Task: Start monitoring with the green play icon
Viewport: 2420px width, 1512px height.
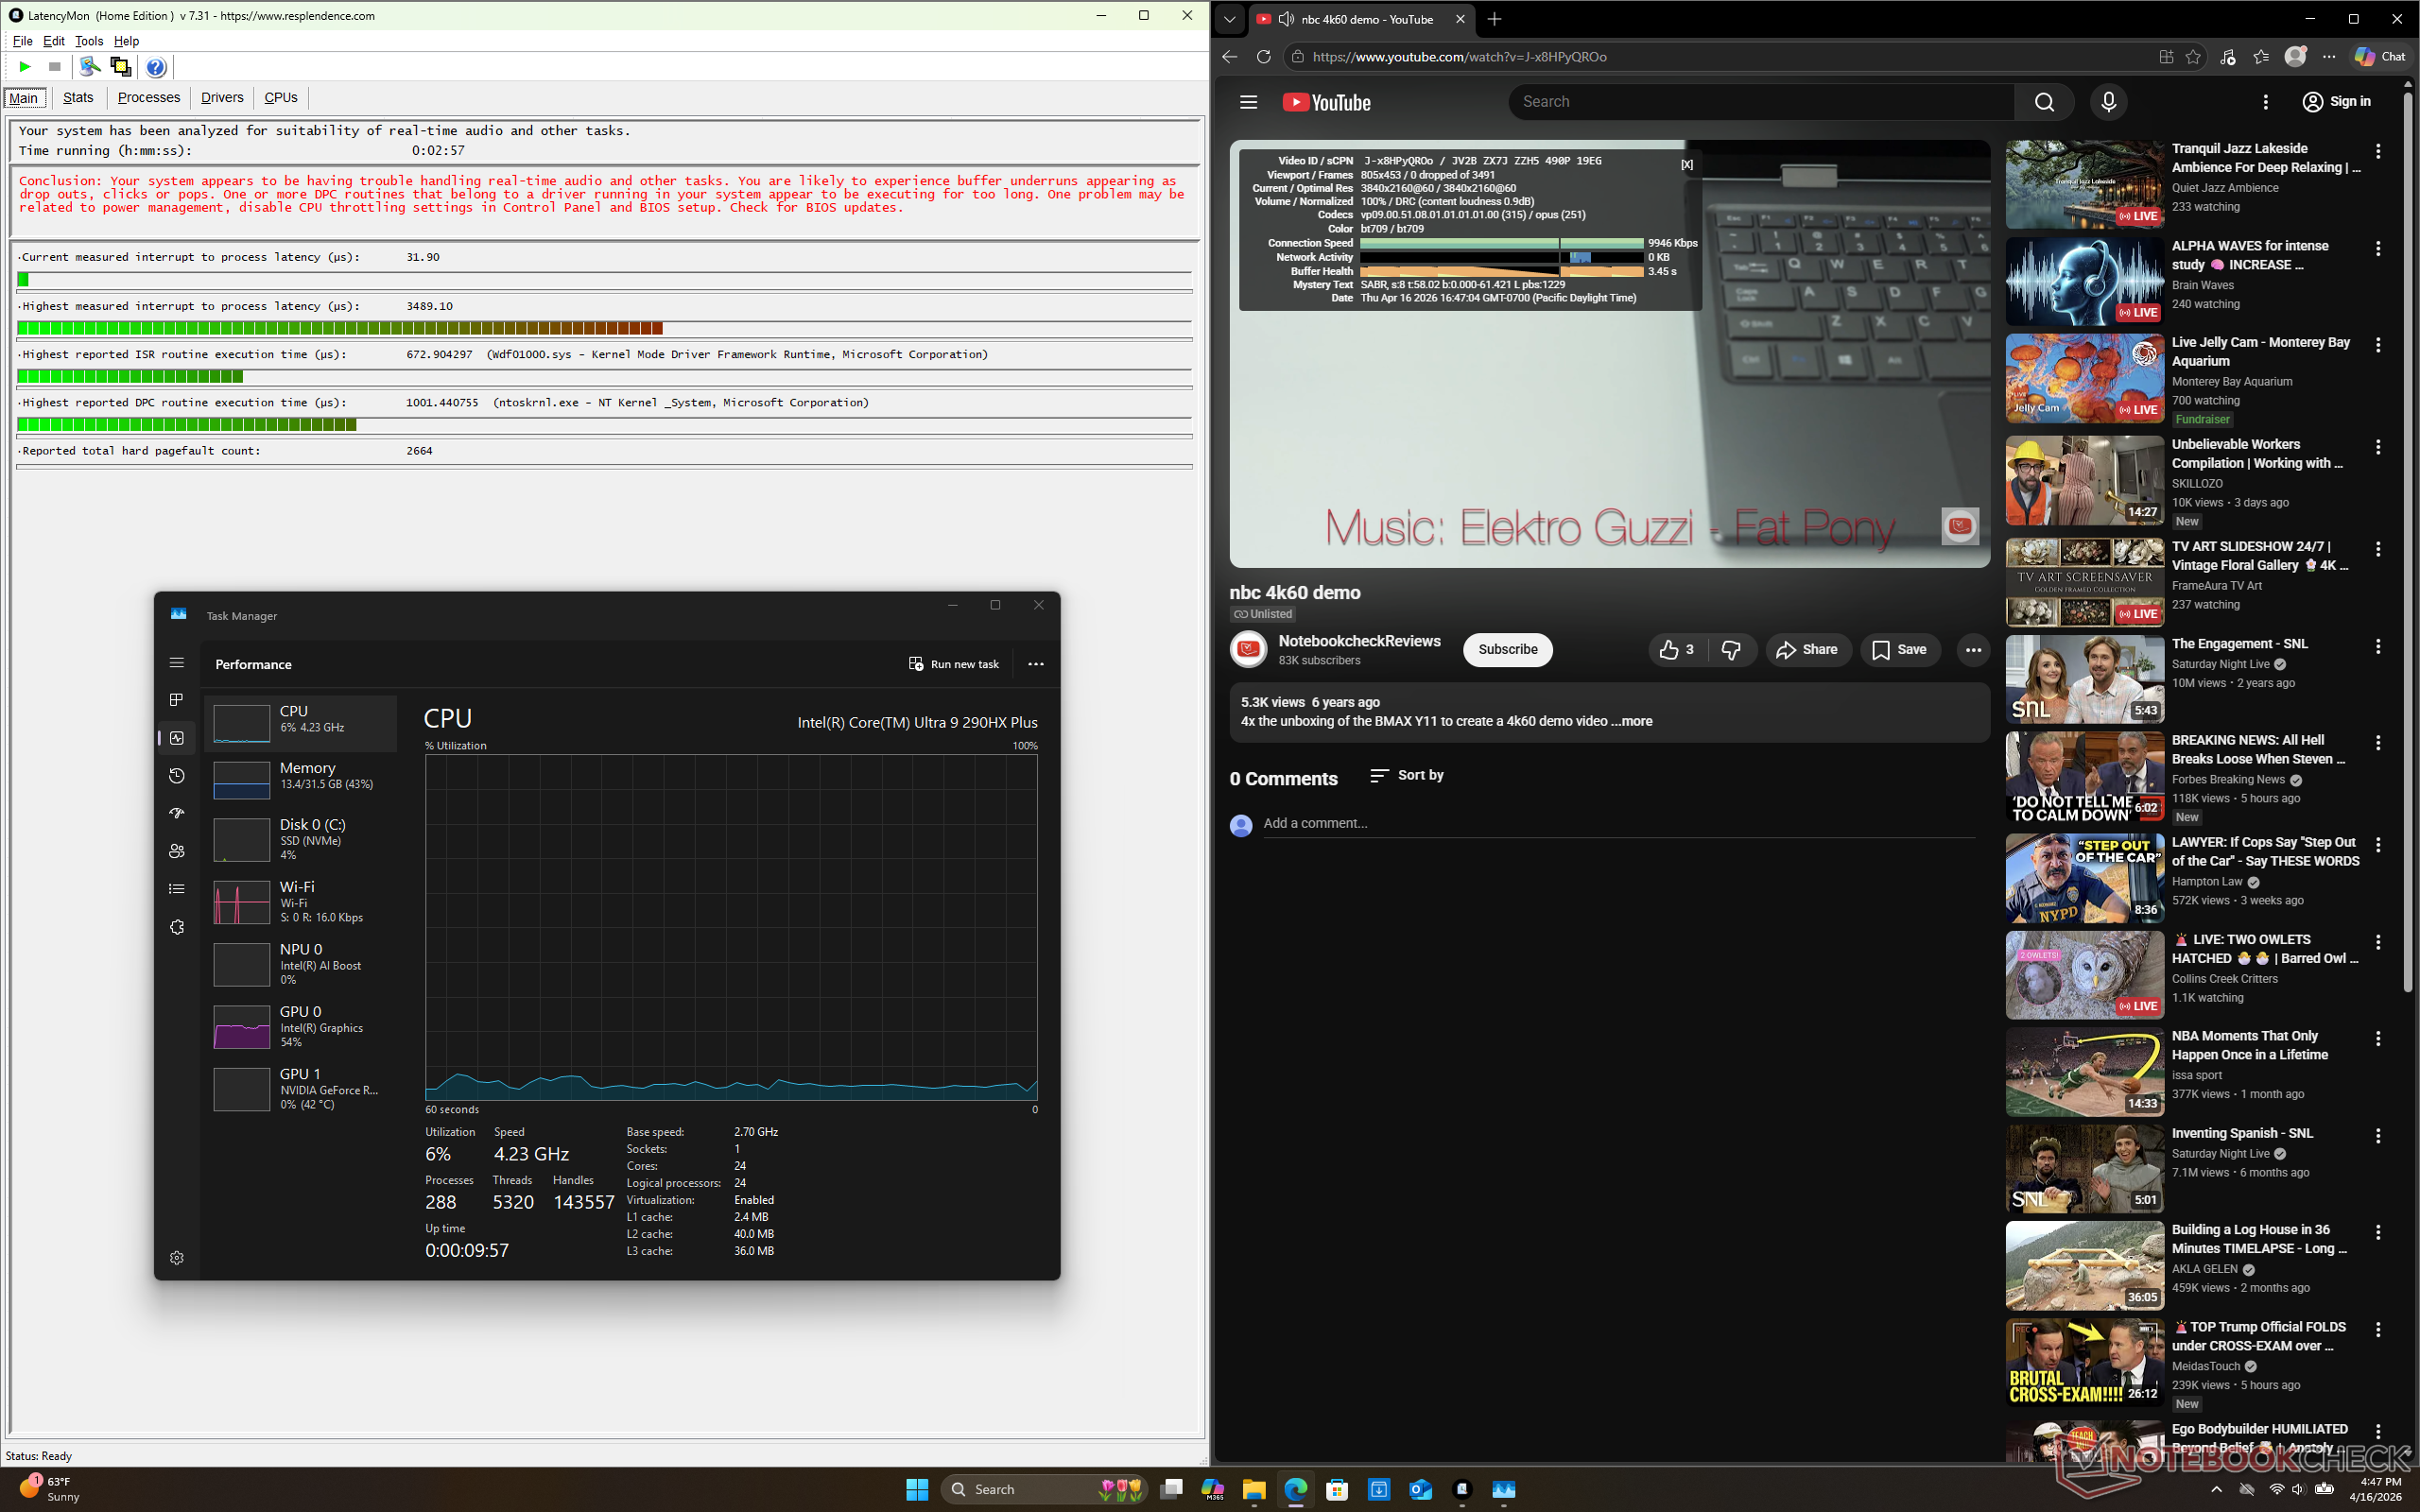Action: click(x=25, y=67)
